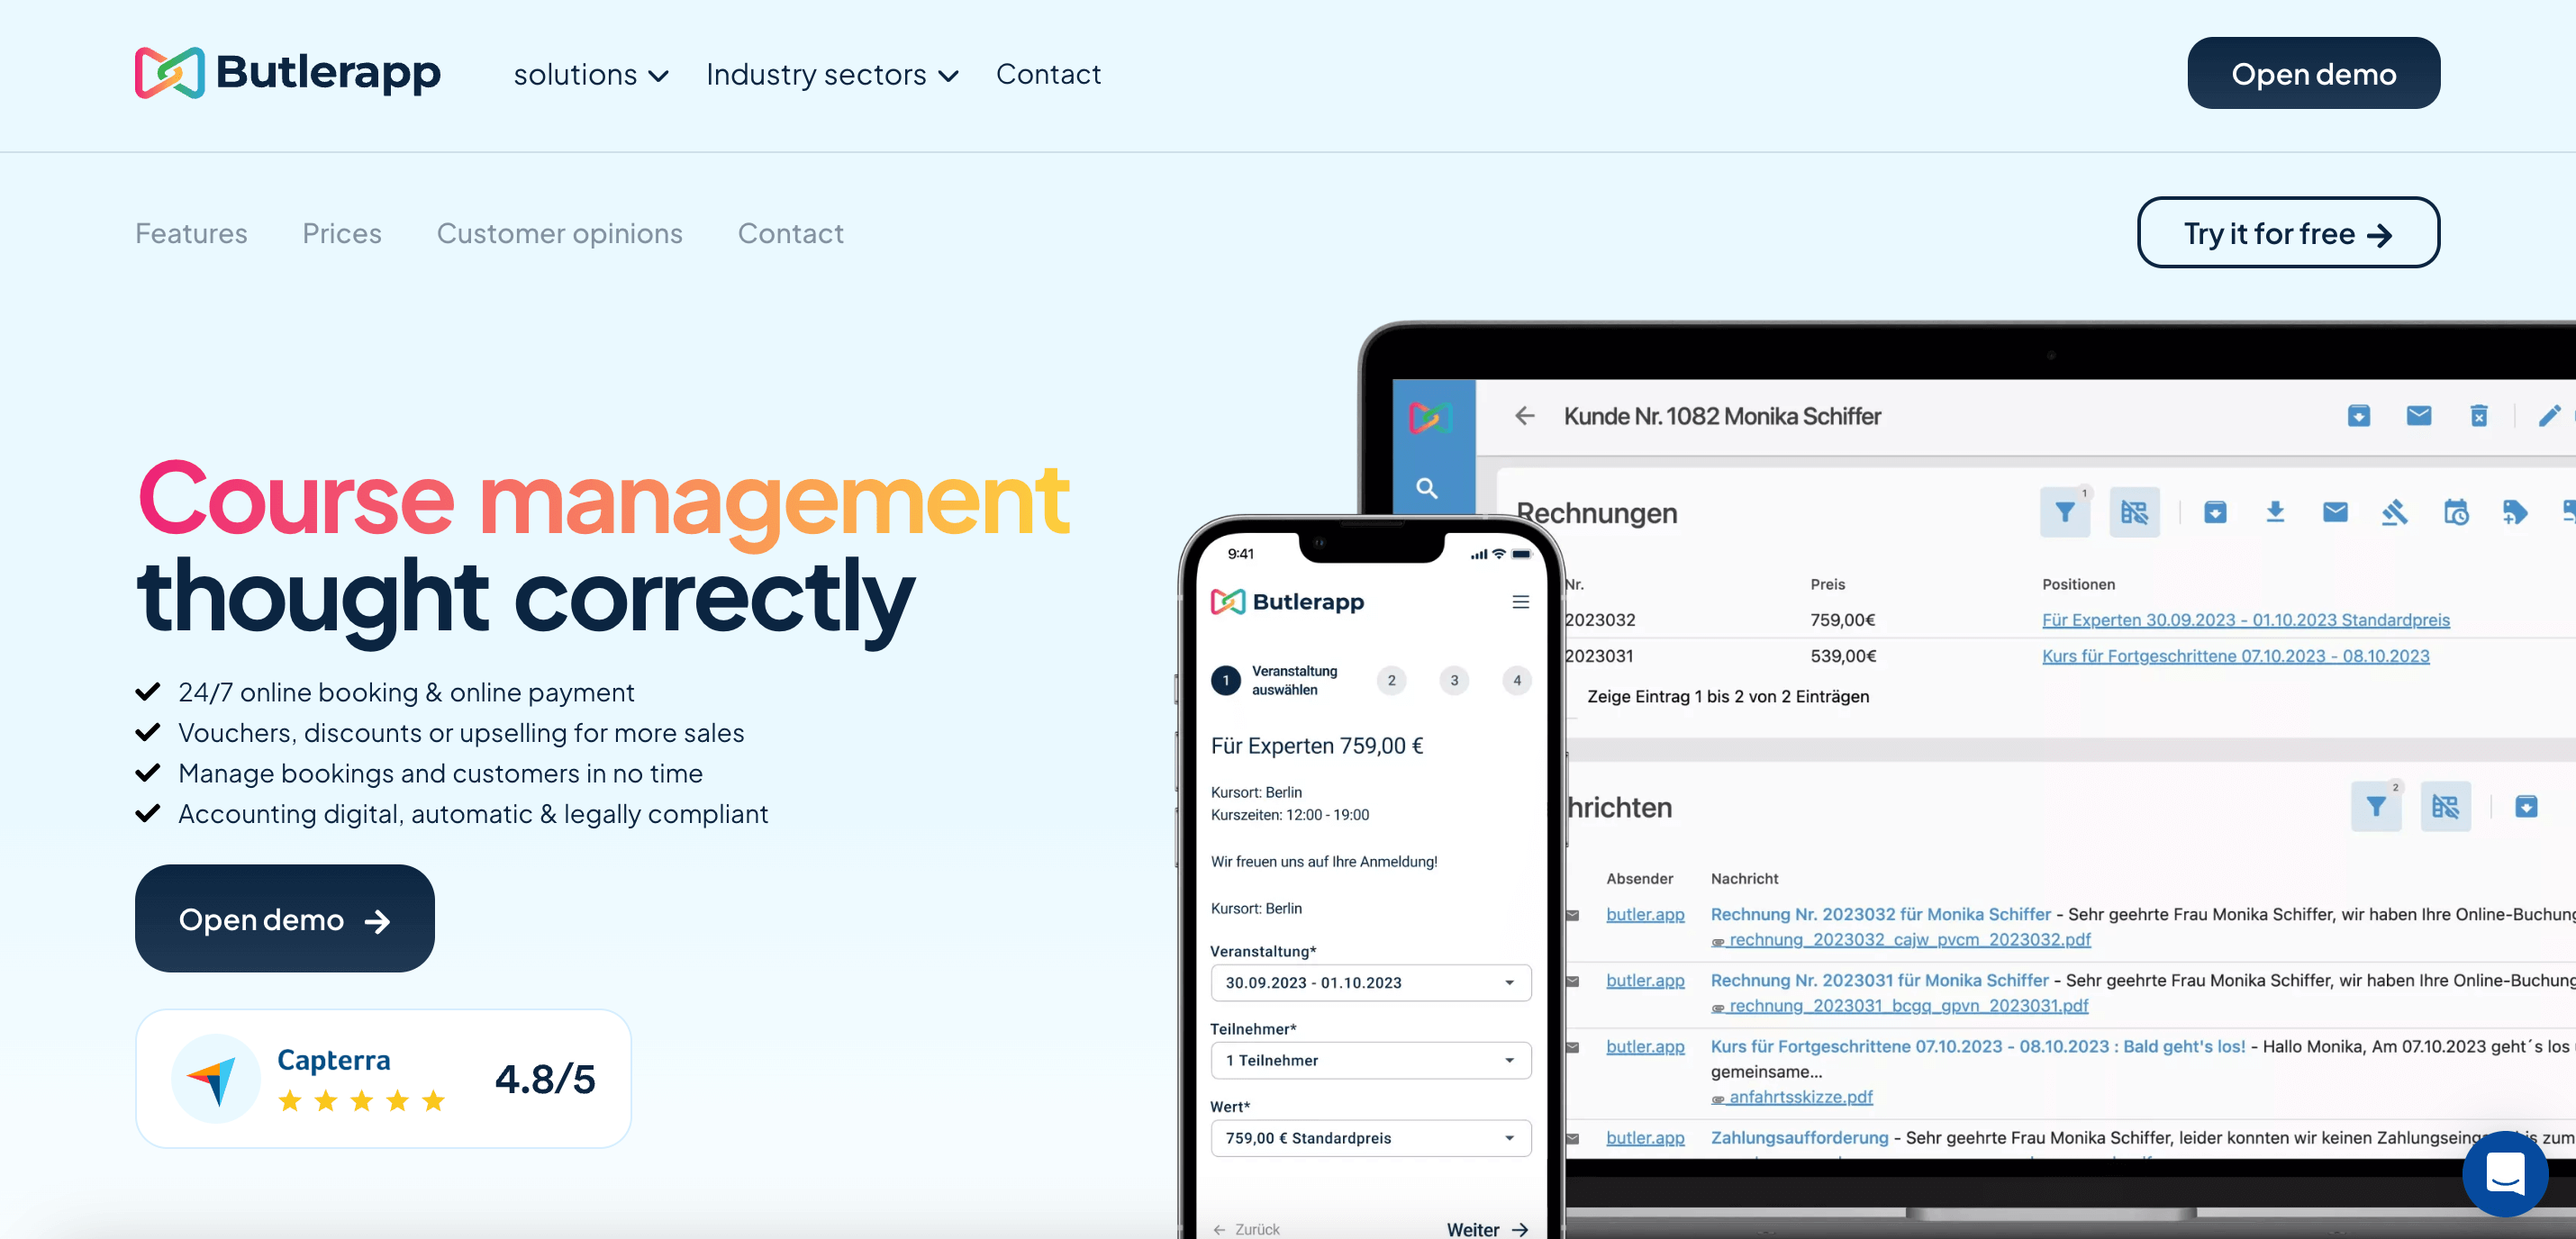The width and height of the screenshot is (2576, 1239).
Task: Click the download icon in Rechnungen toolbar
Action: point(2275,513)
